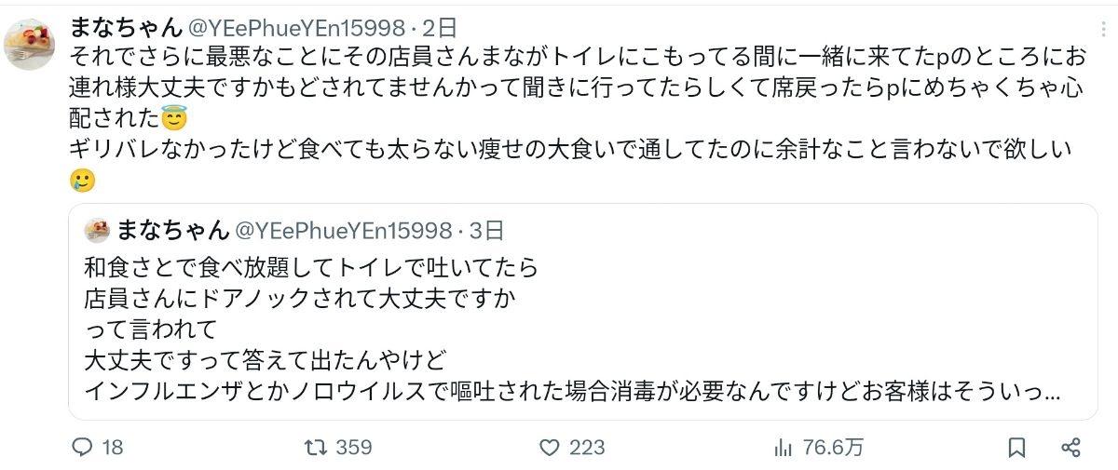
Task: Open the share icon menu
Action: coord(1070,448)
